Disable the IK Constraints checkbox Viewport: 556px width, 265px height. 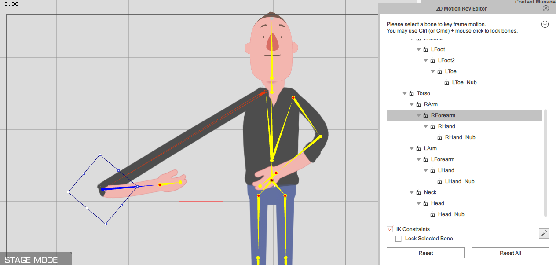(390, 229)
